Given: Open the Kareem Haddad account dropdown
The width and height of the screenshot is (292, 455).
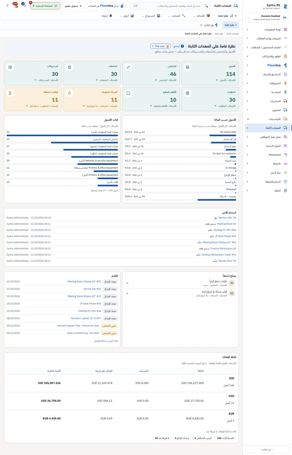Looking at the screenshot, I should click(x=267, y=18).
